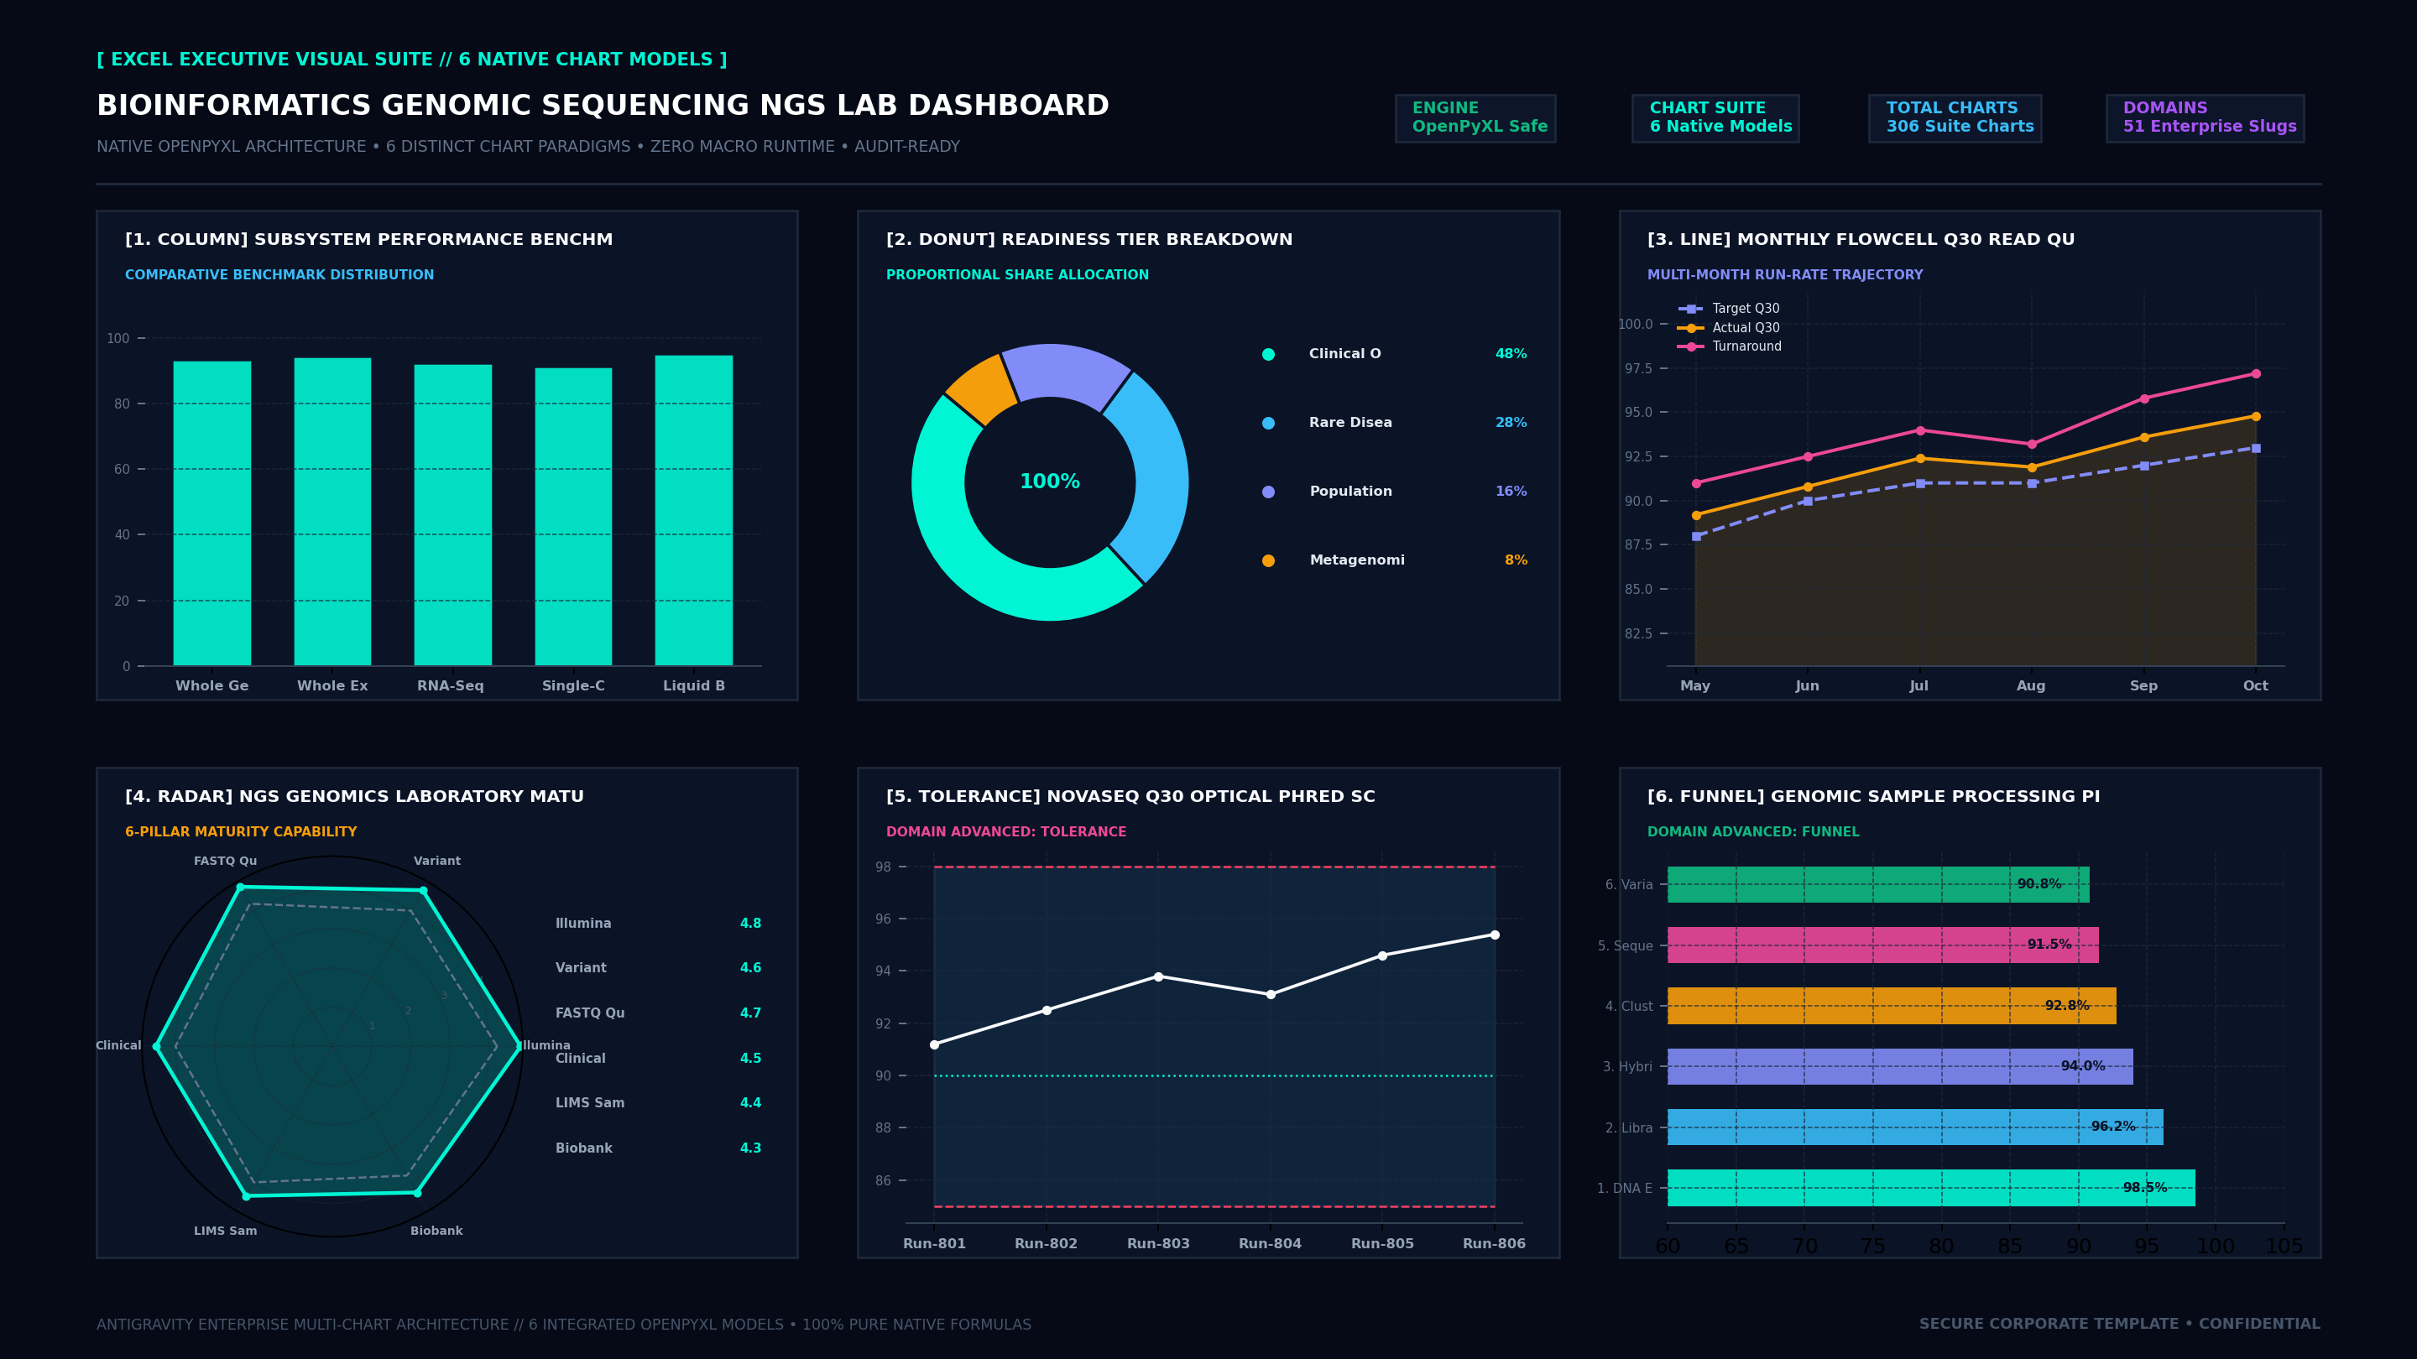Screen dimensions: 2417x1359
Task: Click the [1. COLUMN] panel title
Action: click(x=368, y=239)
